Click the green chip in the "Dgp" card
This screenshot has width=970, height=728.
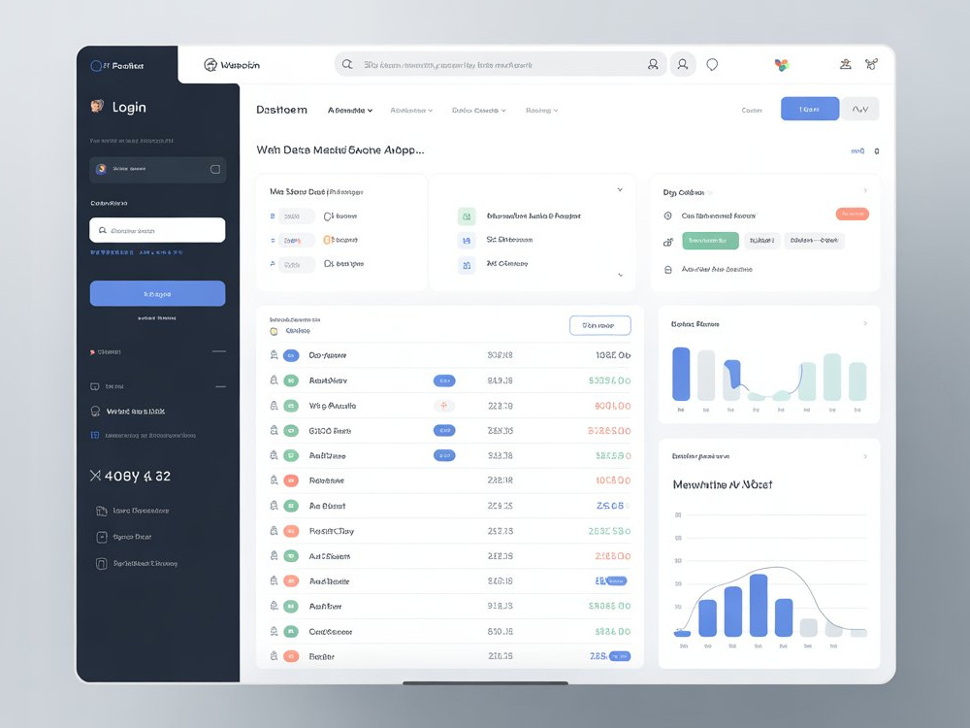710,241
